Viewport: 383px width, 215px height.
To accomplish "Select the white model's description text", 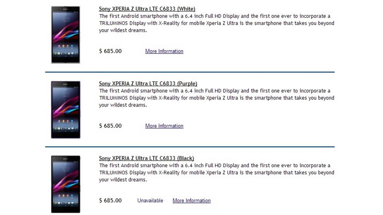I will click(216, 23).
